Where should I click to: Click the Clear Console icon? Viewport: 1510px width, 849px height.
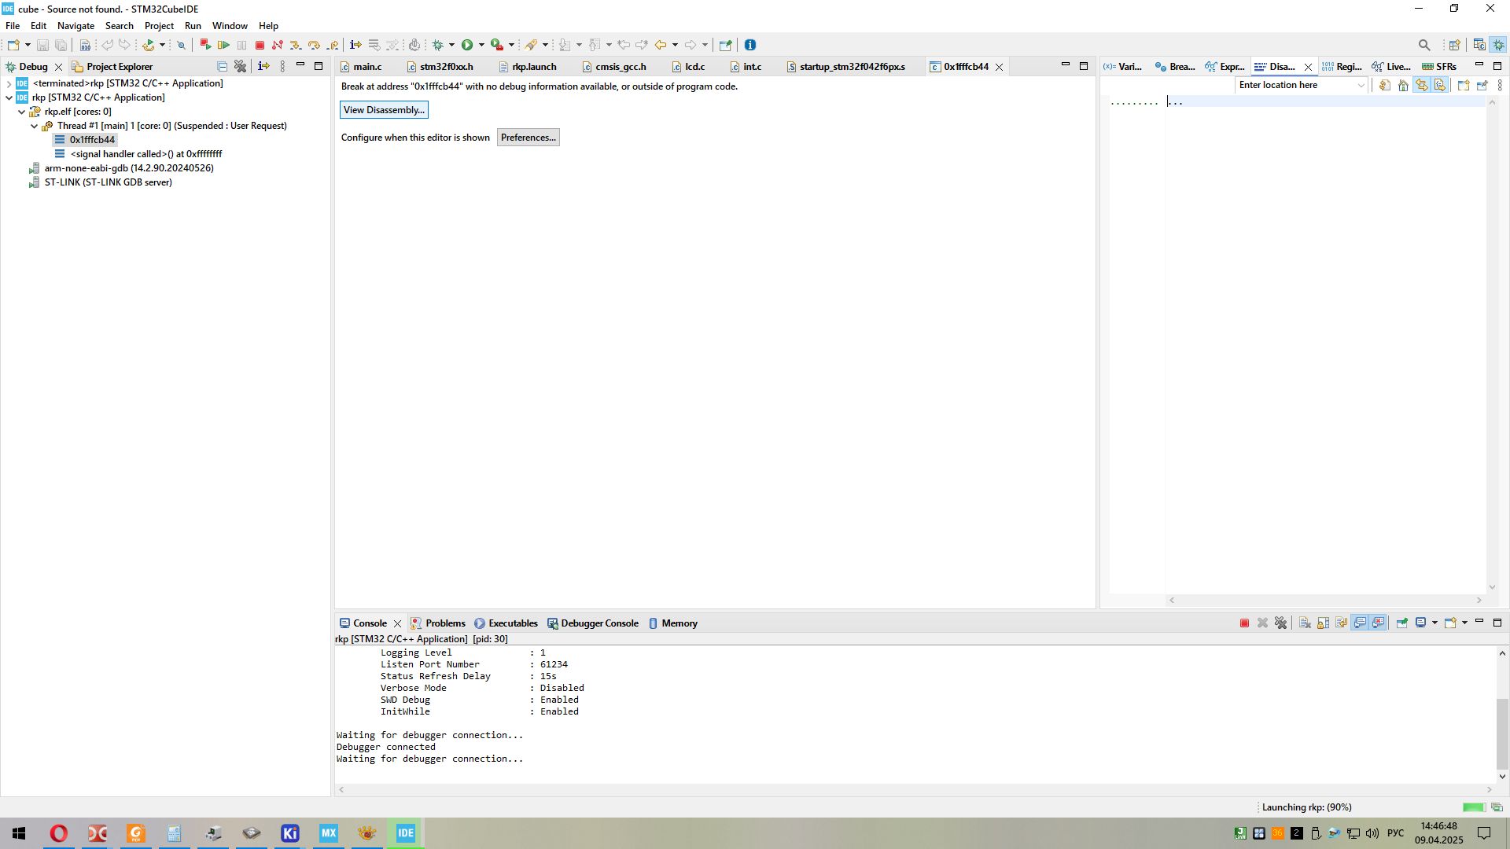coord(1305,623)
